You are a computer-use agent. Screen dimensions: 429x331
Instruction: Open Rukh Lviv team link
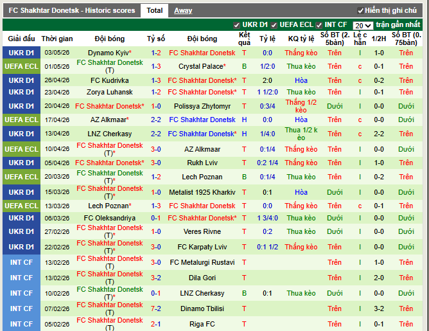point(202,163)
